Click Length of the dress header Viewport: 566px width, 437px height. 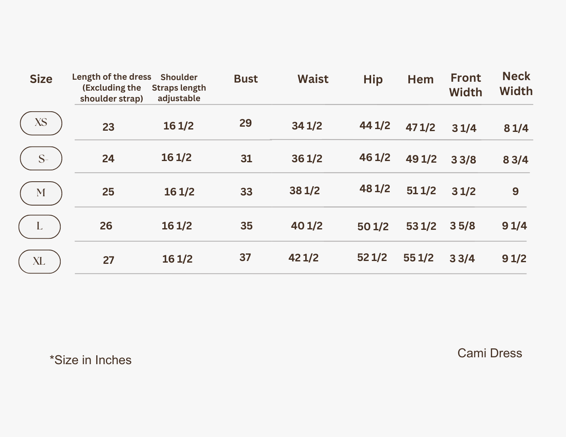[112, 88]
